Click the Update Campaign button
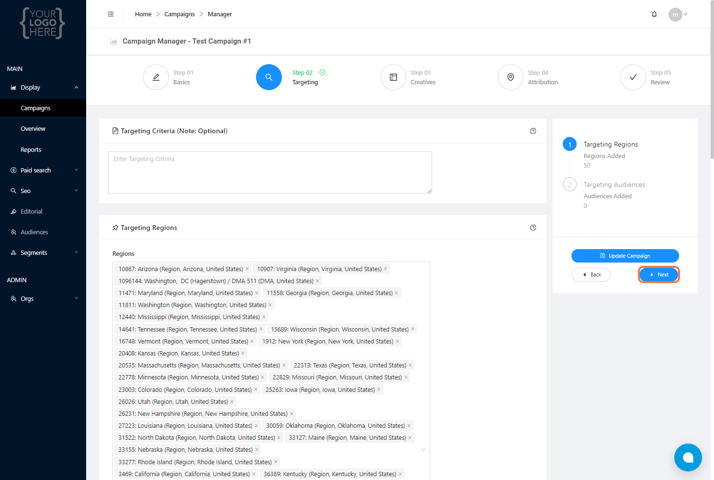This screenshot has width=714, height=480. coord(625,256)
